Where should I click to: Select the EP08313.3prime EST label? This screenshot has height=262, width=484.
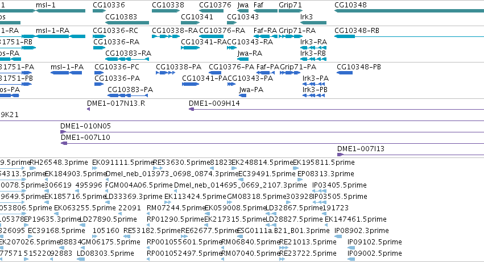point(326,174)
